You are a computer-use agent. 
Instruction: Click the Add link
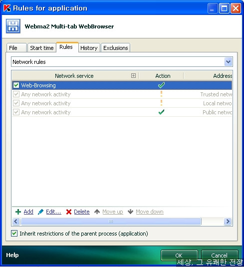pos(28,212)
